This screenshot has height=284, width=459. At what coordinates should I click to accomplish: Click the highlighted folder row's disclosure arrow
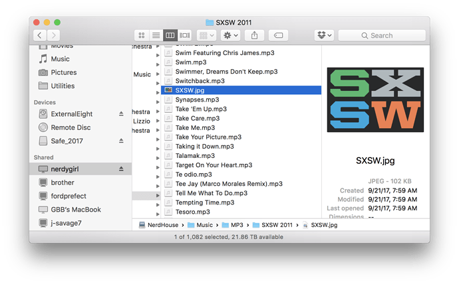pyautogui.click(x=158, y=196)
